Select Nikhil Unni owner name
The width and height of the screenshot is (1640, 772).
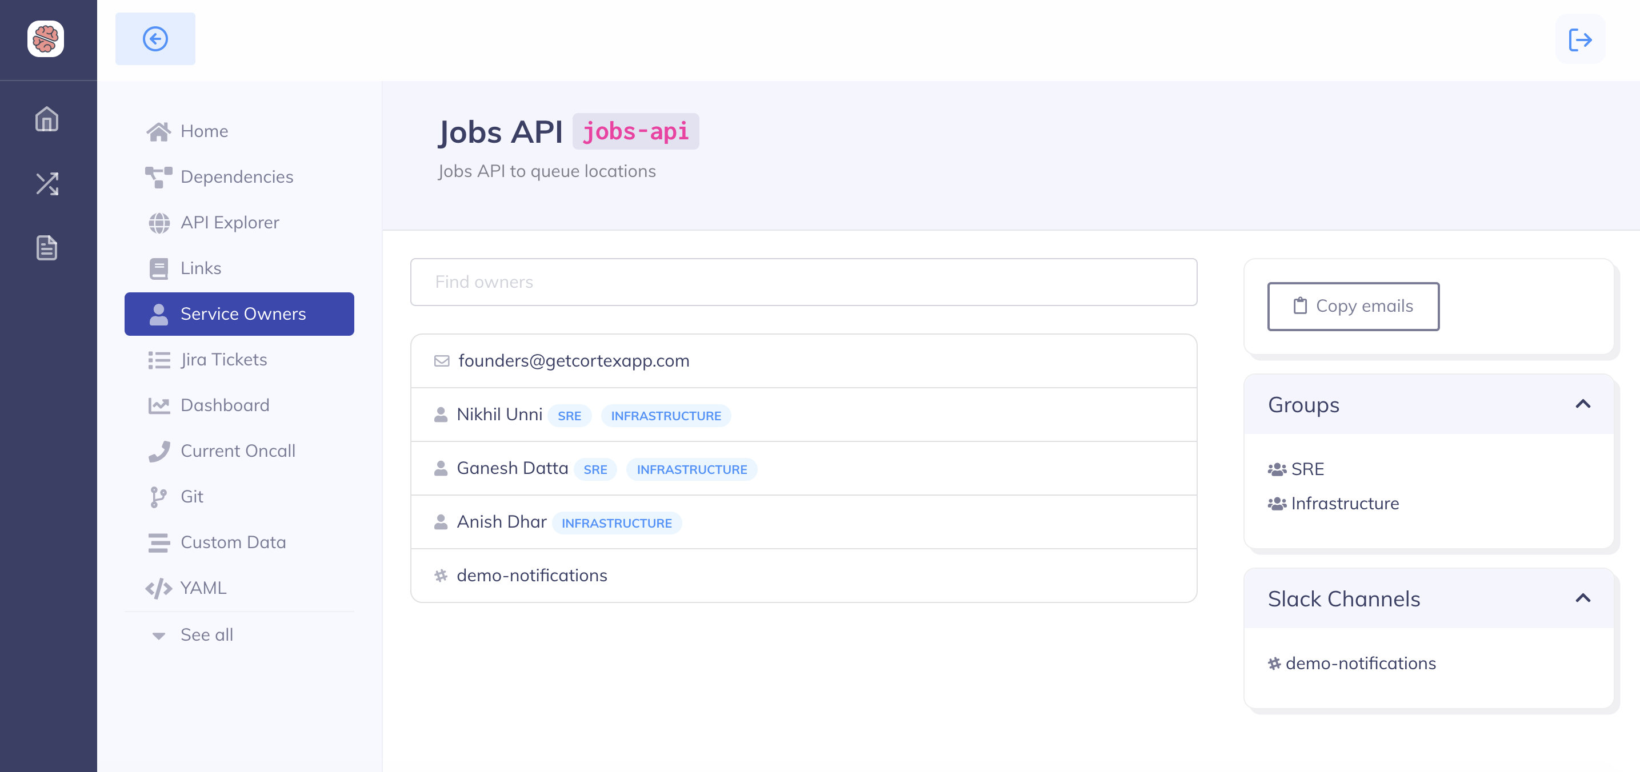coord(499,415)
